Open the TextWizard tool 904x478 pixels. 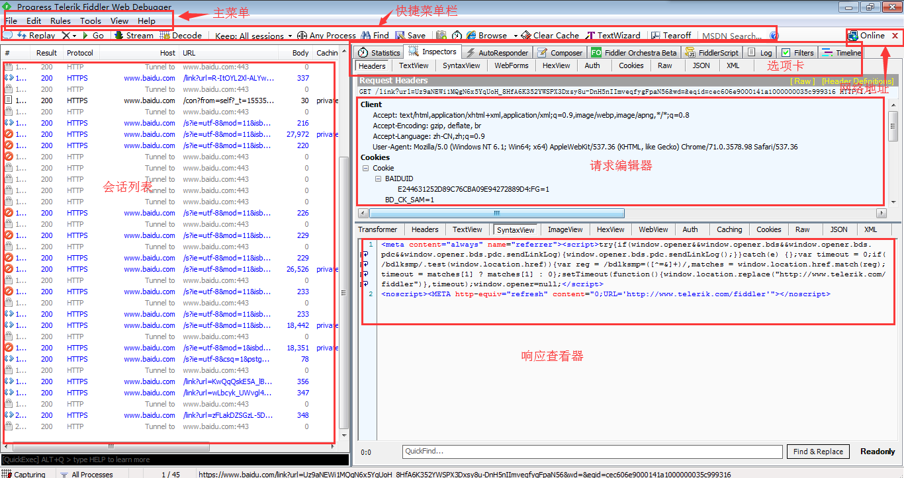coord(613,36)
